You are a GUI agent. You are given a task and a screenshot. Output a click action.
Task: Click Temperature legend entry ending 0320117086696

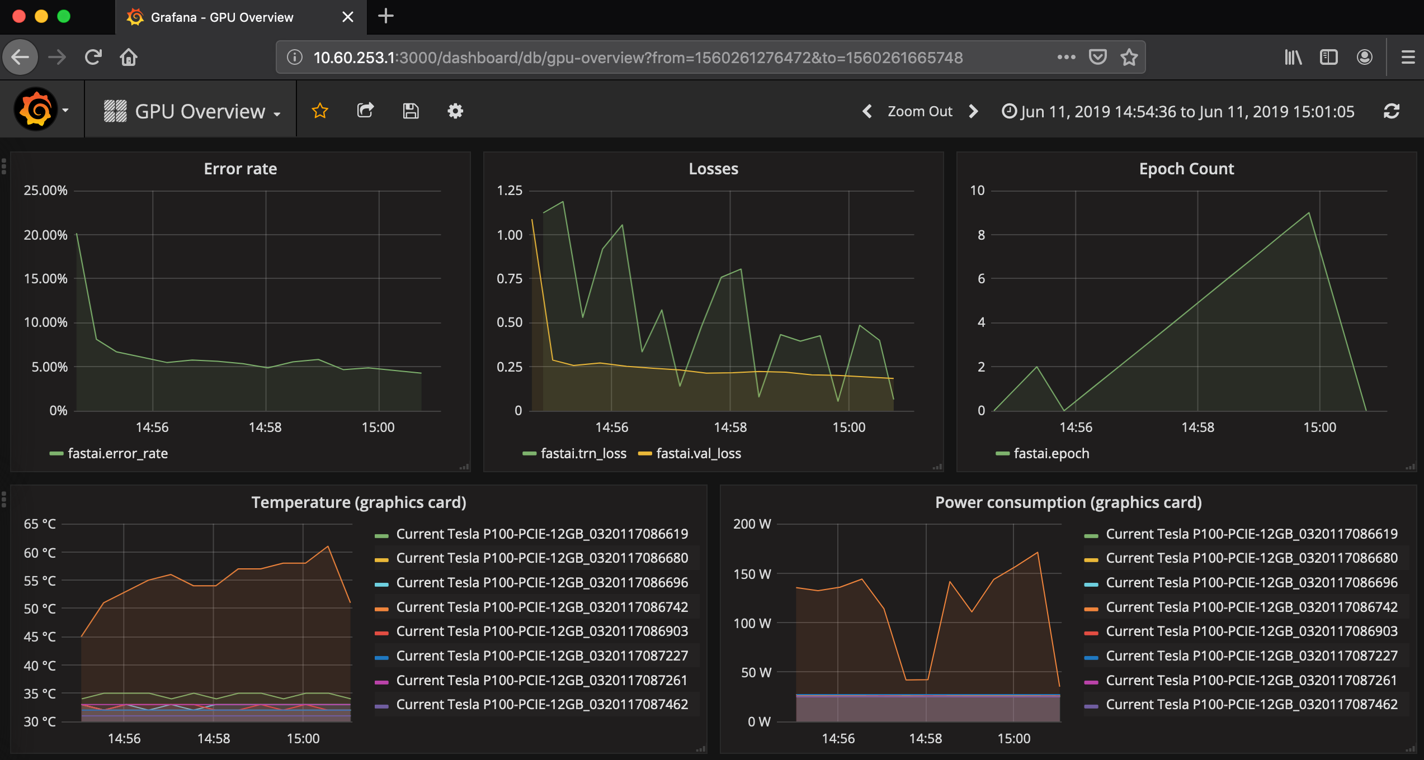pyautogui.click(x=542, y=582)
